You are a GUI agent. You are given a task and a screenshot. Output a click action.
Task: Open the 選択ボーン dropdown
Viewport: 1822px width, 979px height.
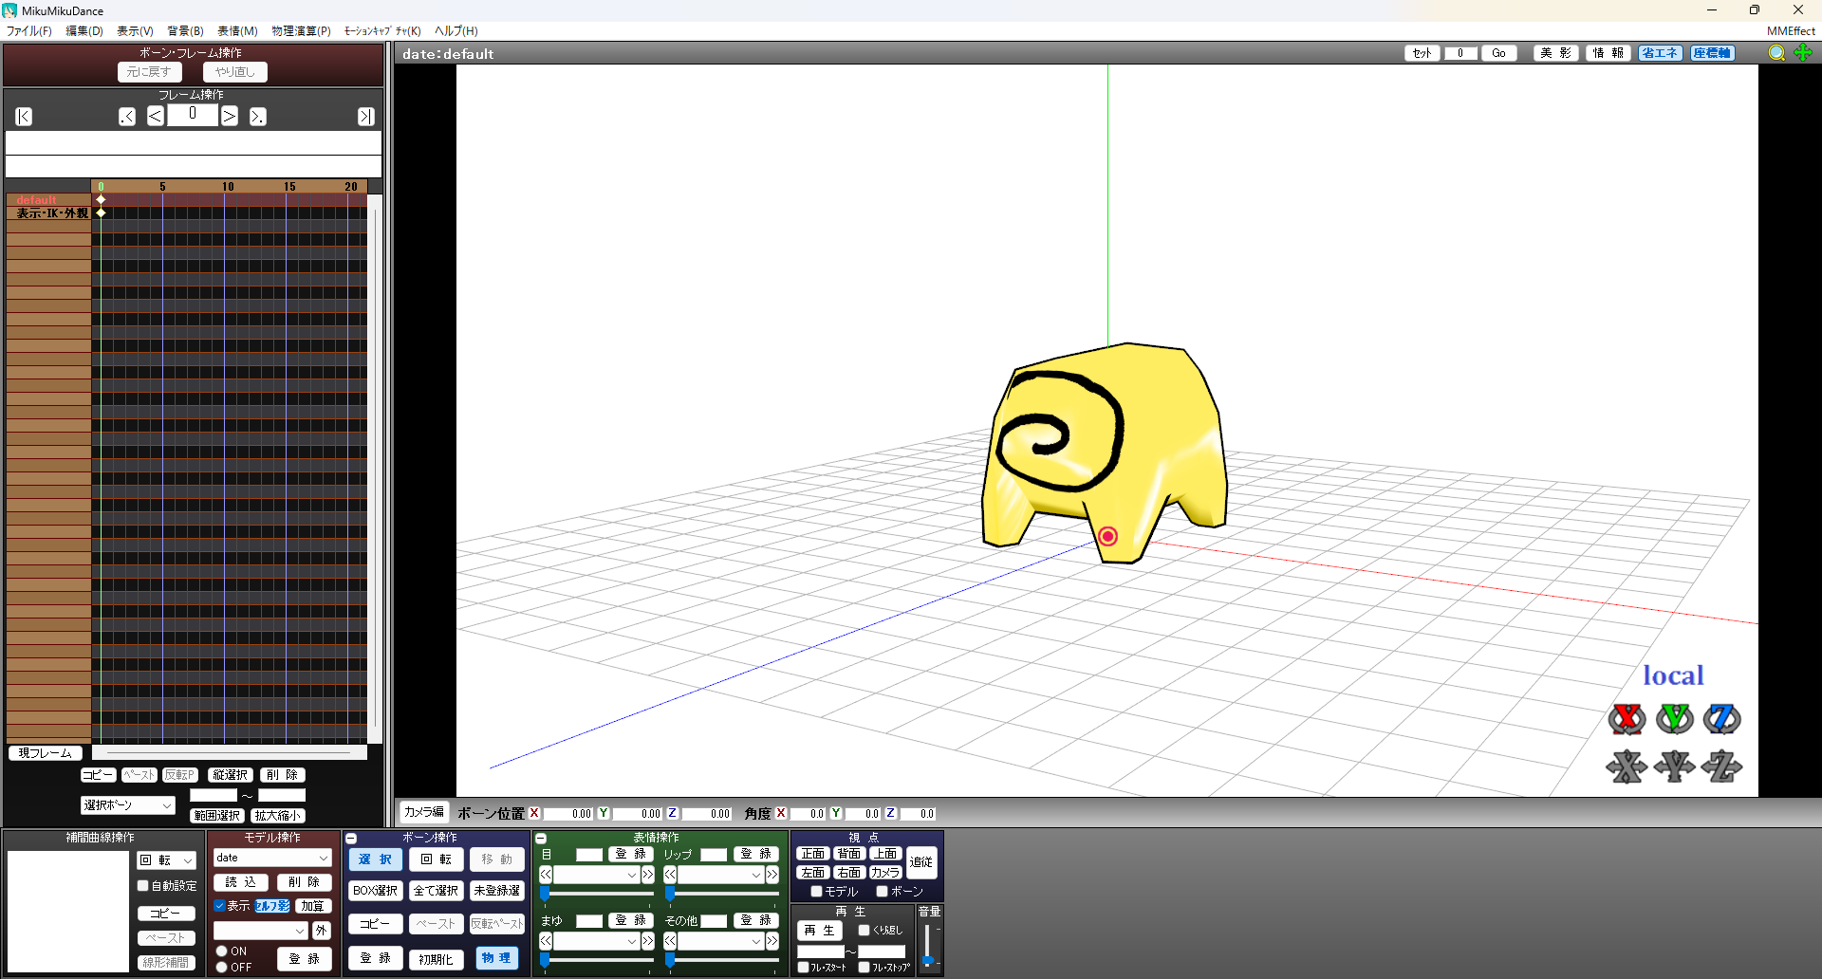(128, 805)
